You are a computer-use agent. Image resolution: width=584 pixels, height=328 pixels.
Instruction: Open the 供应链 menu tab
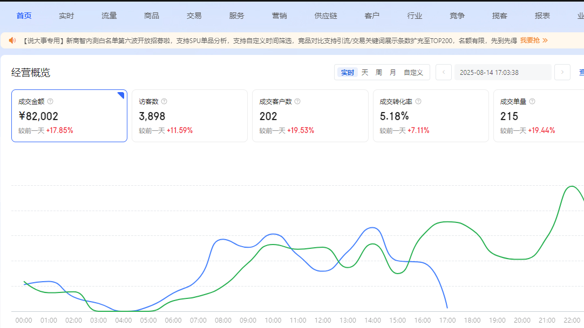(x=325, y=16)
